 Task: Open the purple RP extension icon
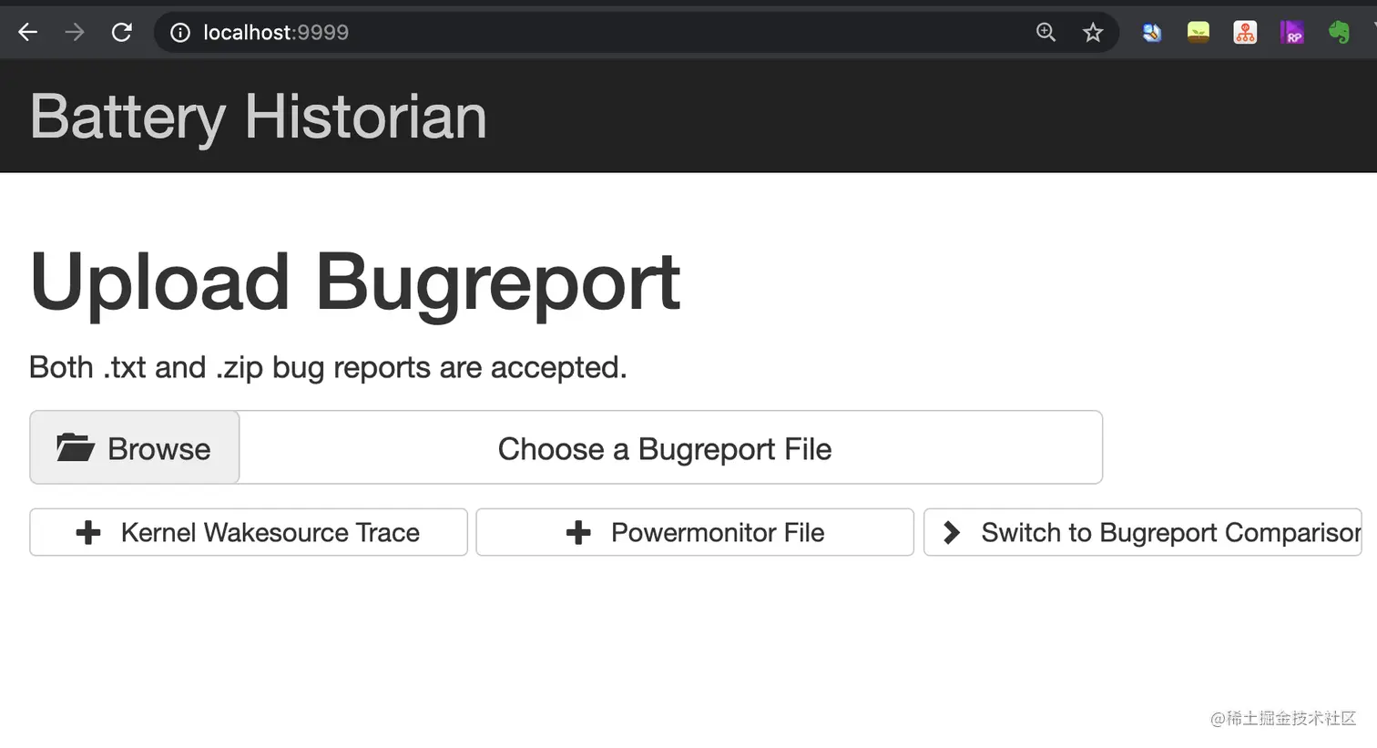pos(1291,33)
